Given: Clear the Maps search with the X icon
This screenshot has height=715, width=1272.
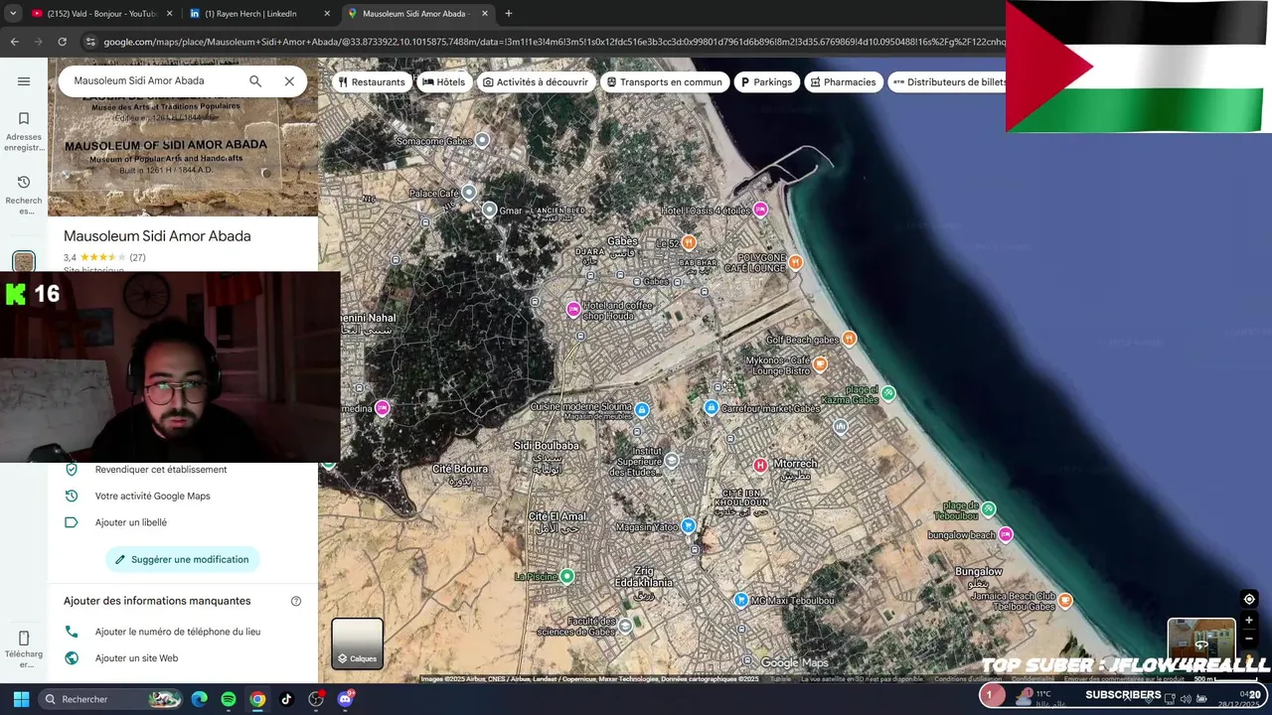Looking at the screenshot, I should click(289, 81).
